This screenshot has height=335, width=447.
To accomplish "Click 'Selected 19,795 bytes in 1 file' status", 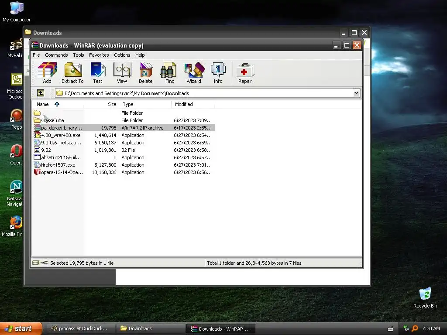I will tap(82, 263).
